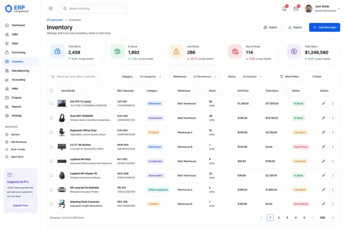345x230 pixels.
Task: Go to the previous page arrow
Action: [262, 218]
